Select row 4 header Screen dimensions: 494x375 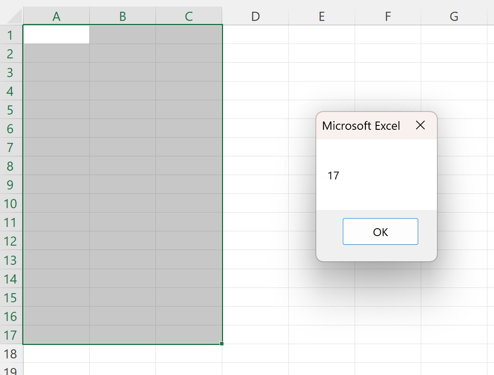(11, 91)
